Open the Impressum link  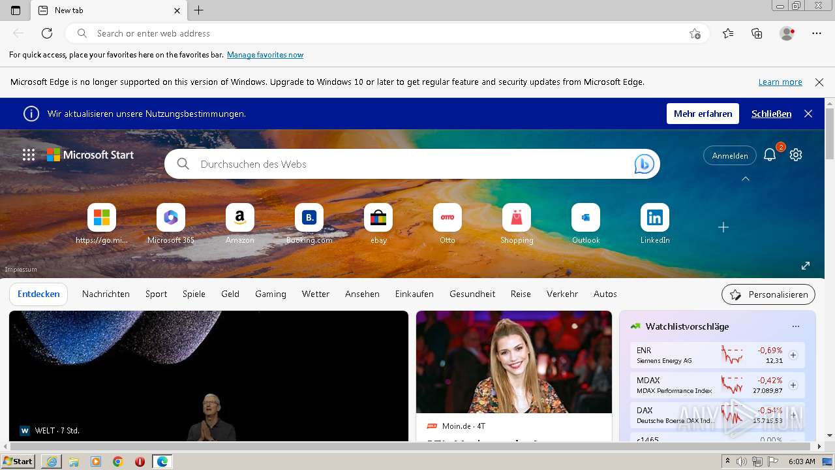click(x=21, y=270)
